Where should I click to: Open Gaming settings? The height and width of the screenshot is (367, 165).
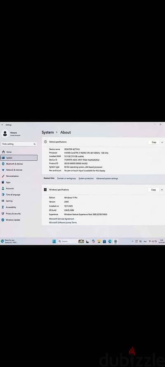(x=9, y=201)
